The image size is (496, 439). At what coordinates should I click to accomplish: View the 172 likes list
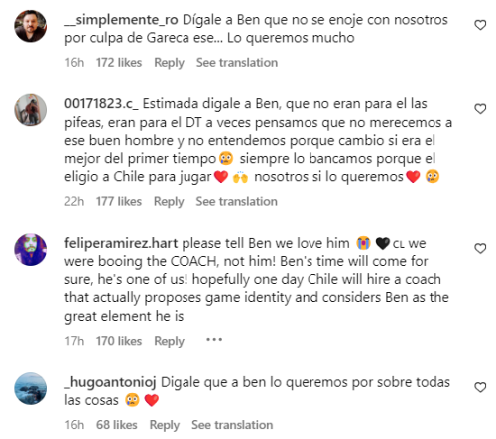pyautogui.click(x=119, y=63)
